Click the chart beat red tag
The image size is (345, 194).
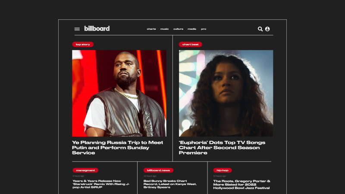190,44
